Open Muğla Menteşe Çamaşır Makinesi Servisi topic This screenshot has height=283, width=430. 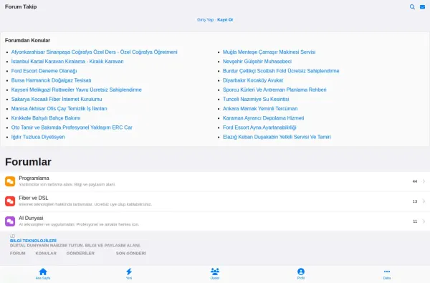pyautogui.click(x=269, y=52)
